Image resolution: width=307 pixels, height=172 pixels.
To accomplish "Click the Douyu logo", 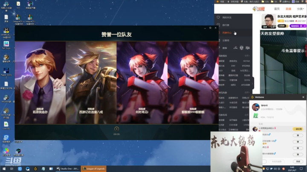I will coord(258,9).
